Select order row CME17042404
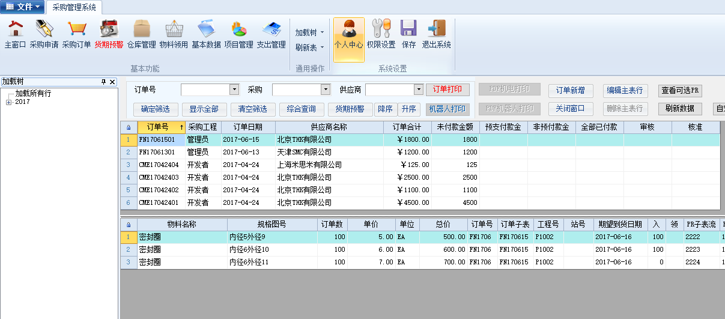The image size is (725, 319). 420,165
